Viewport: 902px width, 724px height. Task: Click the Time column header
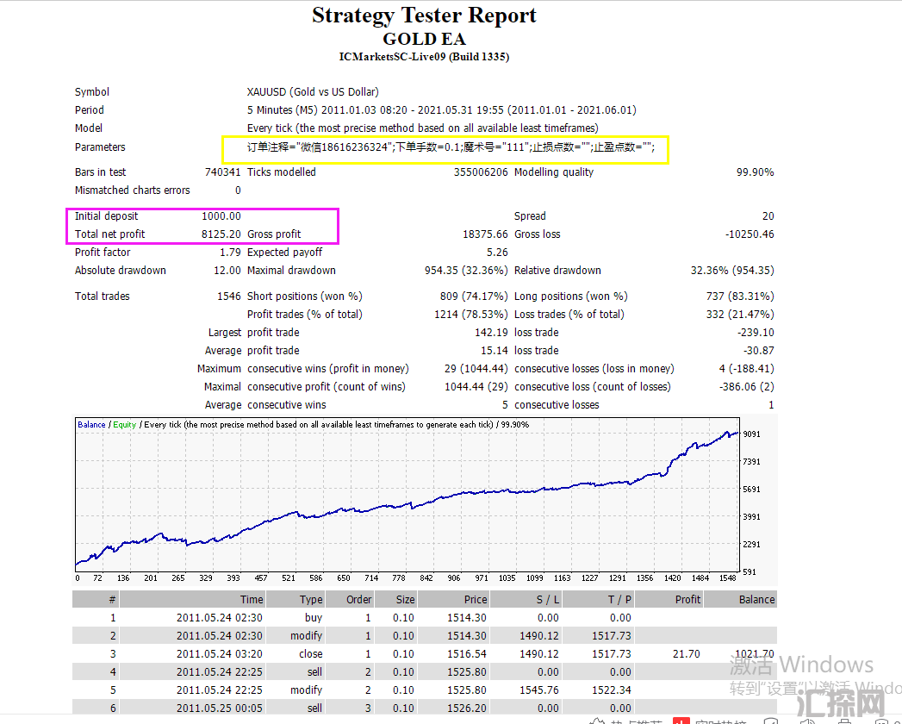(252, 600)
